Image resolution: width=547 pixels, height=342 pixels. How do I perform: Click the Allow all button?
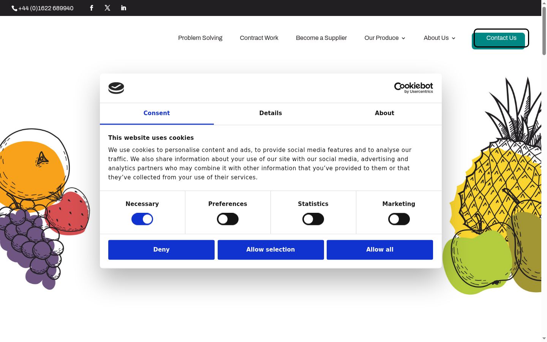[380, 250]
